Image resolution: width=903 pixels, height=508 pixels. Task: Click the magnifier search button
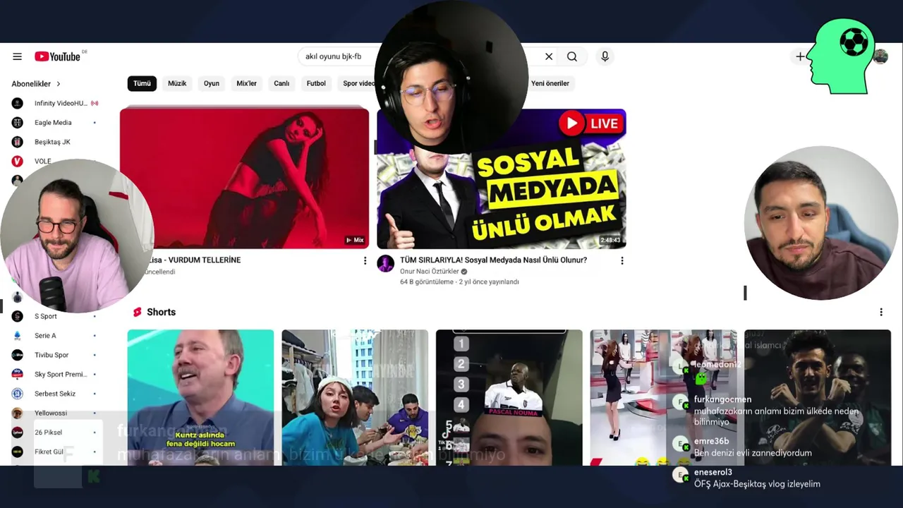click(x=572, y=56)
